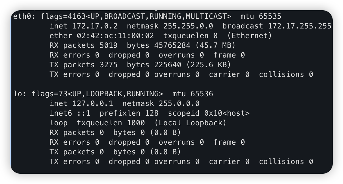Click the (45.7 MB) received size

point(211,45)
